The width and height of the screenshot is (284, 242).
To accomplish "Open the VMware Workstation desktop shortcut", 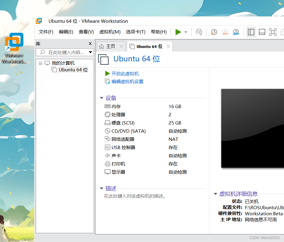I will point(14,48).
